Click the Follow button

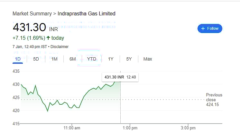(x=210, y=28)
